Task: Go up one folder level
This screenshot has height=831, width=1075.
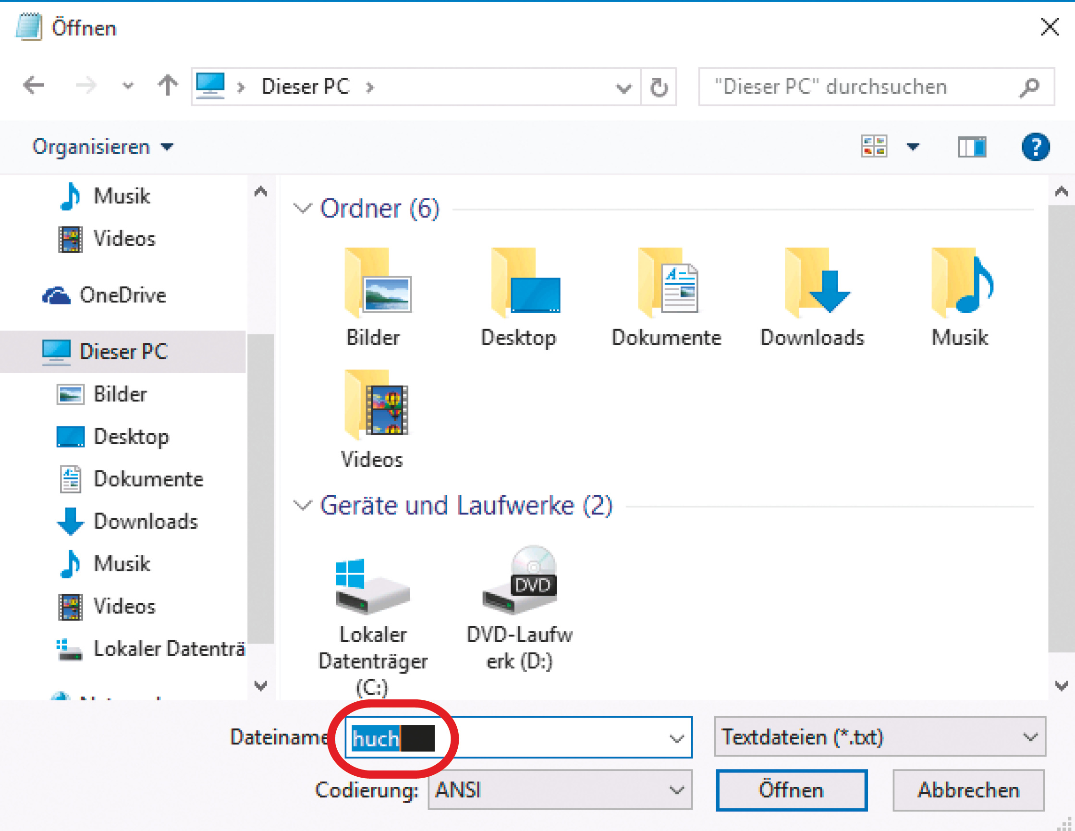Action: tap(167, 86)
